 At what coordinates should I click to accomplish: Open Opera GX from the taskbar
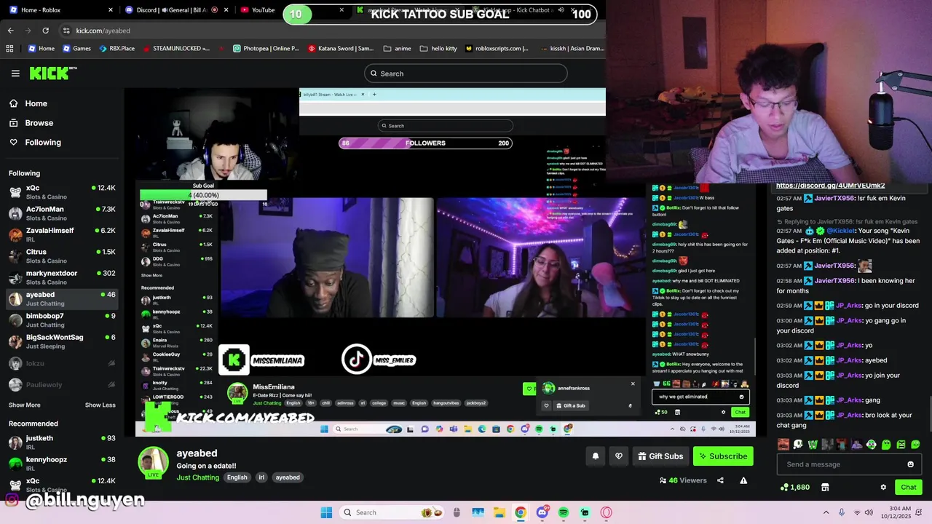tap(607, 512)
